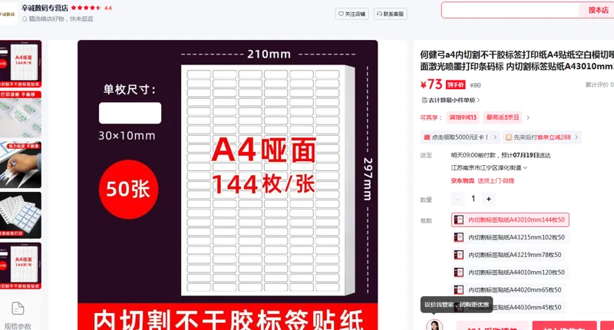Click the 满189减13 coupon tag

pos(463,117)
